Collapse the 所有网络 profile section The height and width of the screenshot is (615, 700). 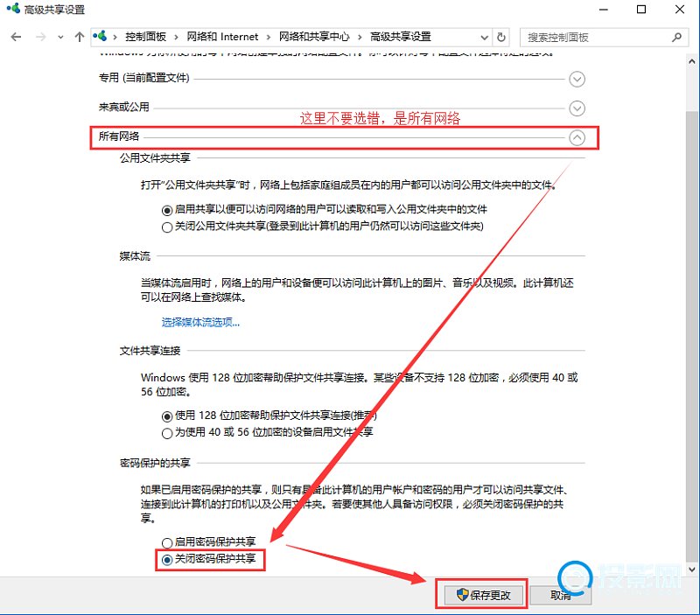pos(577,138)
